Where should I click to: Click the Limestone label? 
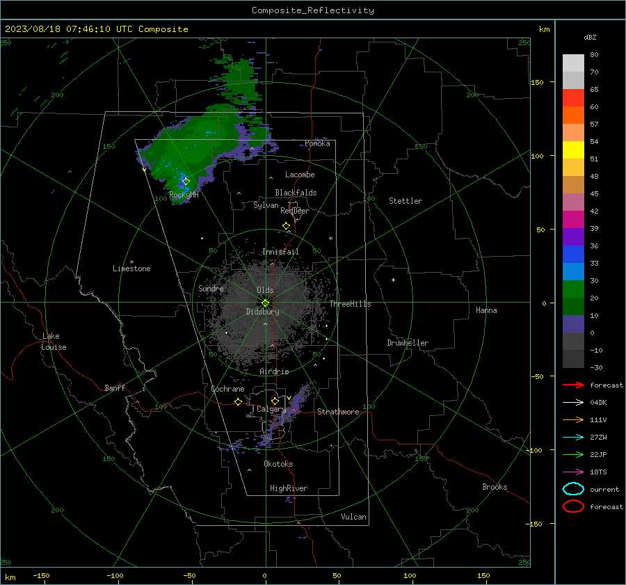pos(131,269)
